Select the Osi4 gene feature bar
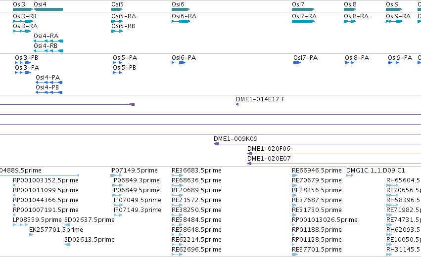This screenshot has height=257, width=421. pos(48,9)
